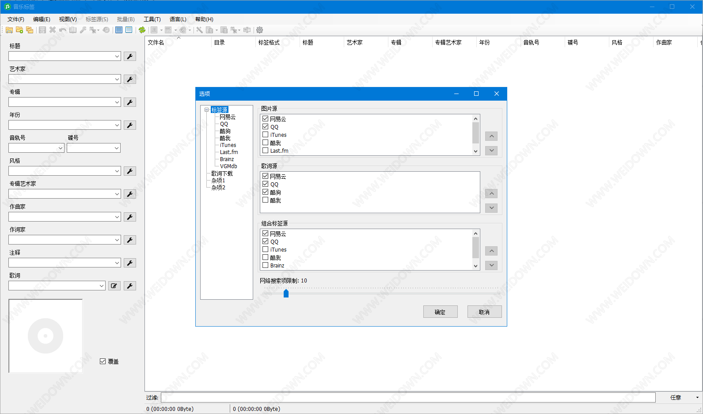Screen dimensions: 703x414
Task: Click the wrench button beside the 艺术家 field
Action: pos(130,79)
